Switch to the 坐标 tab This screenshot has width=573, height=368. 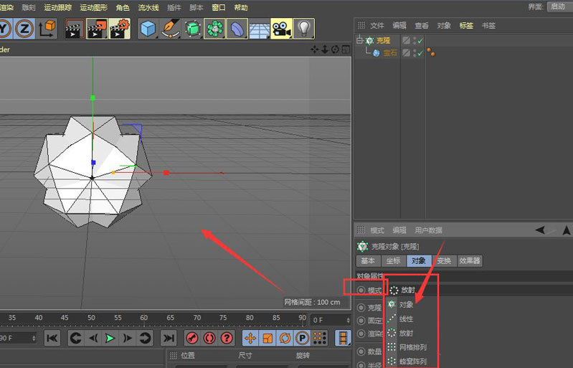393,261
